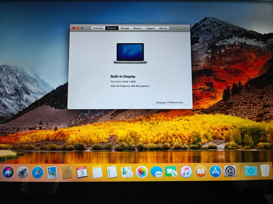Image resolution: width=273 pixels, height=204 pixels.
Task: Launch FaceTime
Action: [x=171, y=171]
